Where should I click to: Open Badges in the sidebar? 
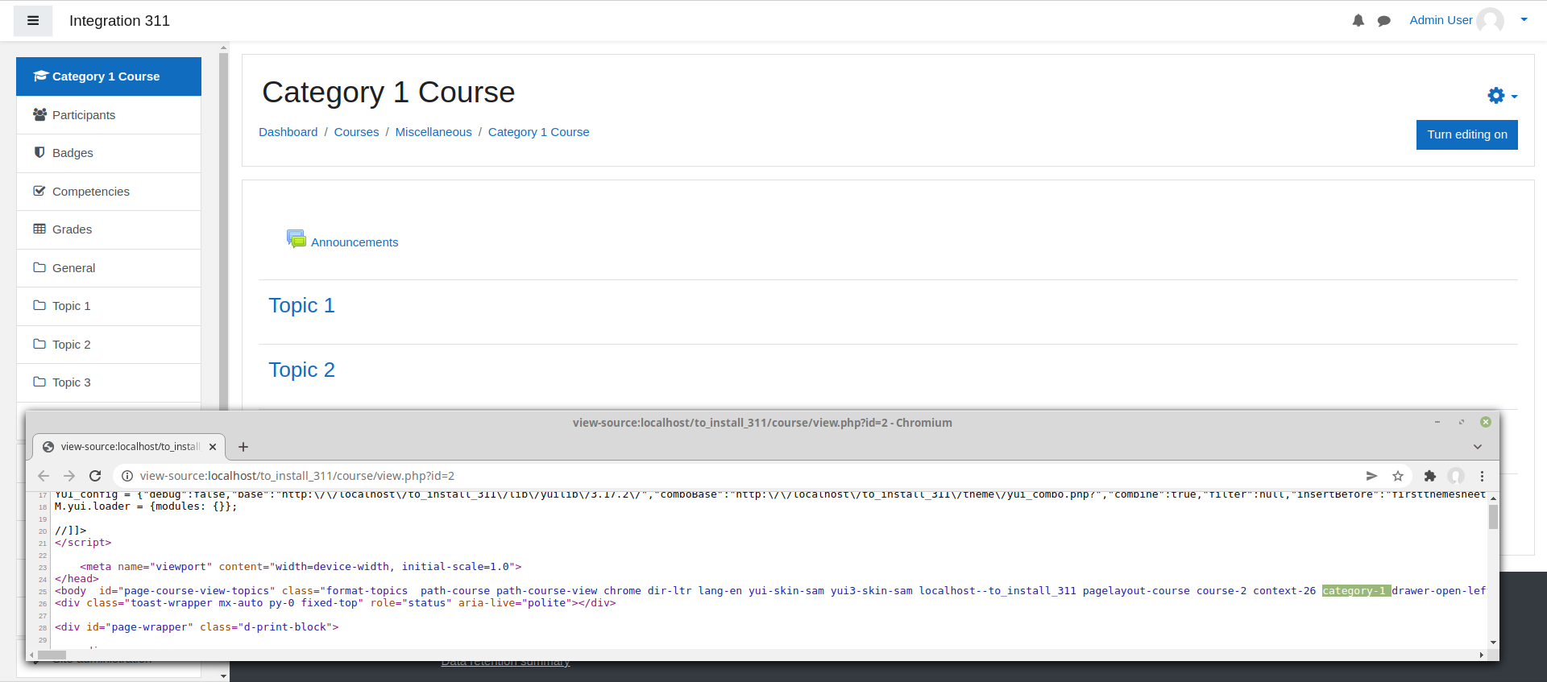pyautogui.click(x=109, y=153)
